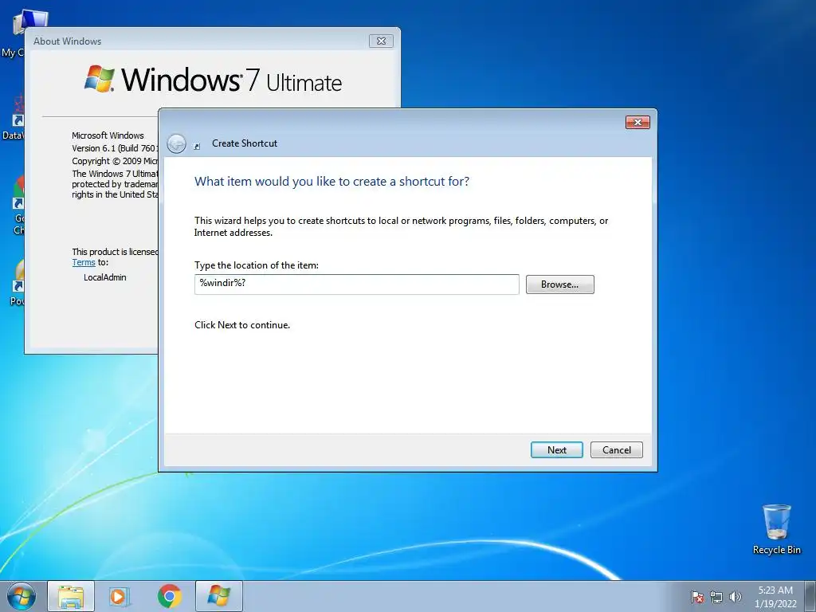Open the clock showing 5:23 AM
This screenshot has width=816, height=612.
coord(775,596)
